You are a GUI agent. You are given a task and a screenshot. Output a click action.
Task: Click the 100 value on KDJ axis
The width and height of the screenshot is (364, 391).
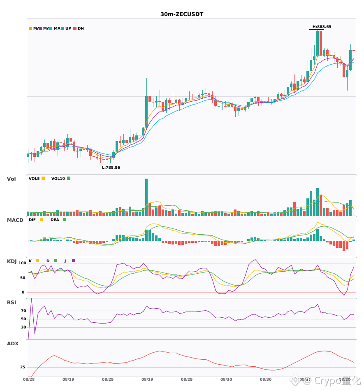click(x=23, y=263)
